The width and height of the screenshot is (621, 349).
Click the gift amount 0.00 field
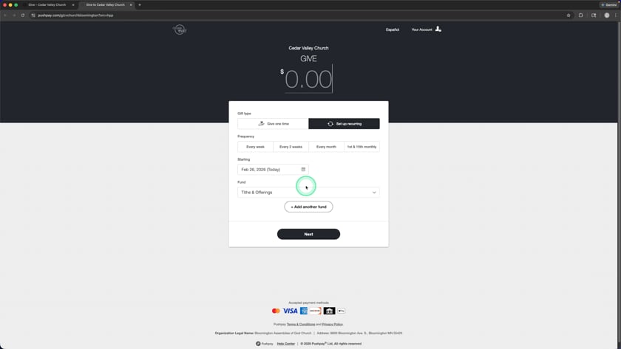pyautogui.click(x=308, y=79)
